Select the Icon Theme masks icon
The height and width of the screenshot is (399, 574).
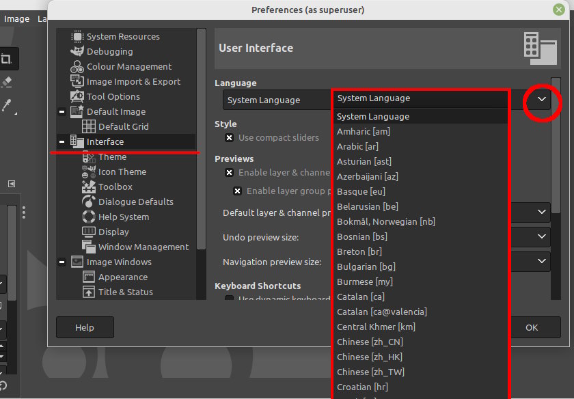[x=88, y=172]
